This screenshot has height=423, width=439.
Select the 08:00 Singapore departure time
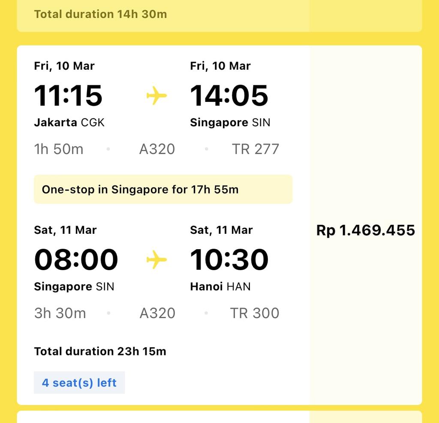[76, 260]
